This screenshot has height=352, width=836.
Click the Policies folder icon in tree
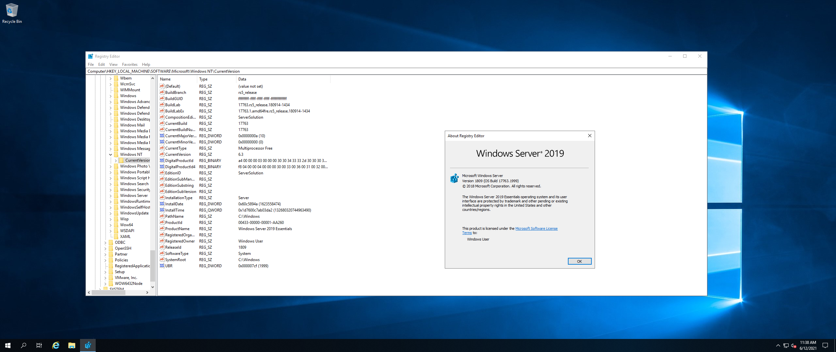coord(111,260)
